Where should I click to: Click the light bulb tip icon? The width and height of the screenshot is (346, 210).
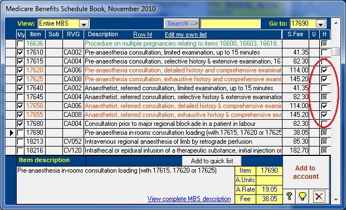pos(303,196)
